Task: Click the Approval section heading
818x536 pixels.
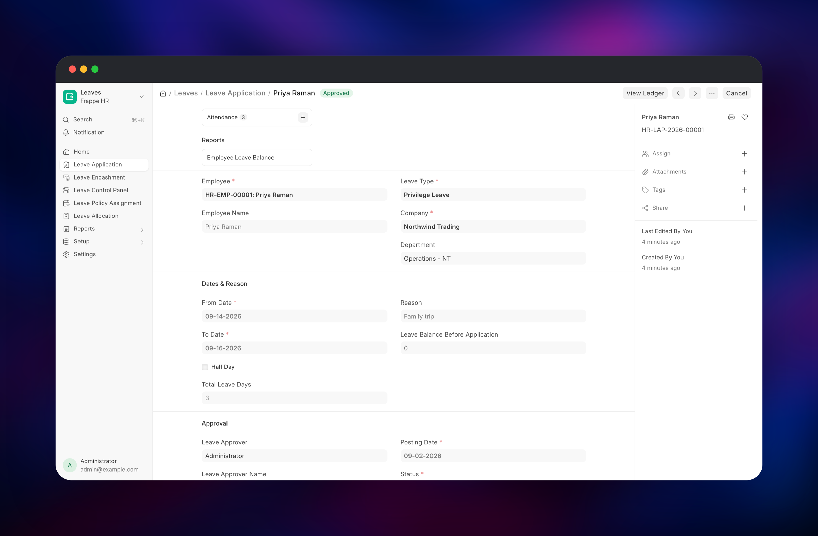Action: coord(214,423)
